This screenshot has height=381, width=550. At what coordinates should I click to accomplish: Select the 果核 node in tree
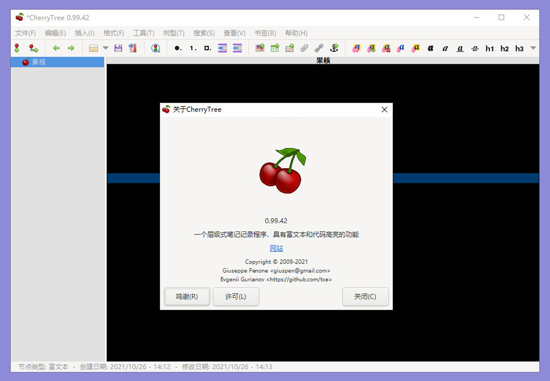click(38, 62)
